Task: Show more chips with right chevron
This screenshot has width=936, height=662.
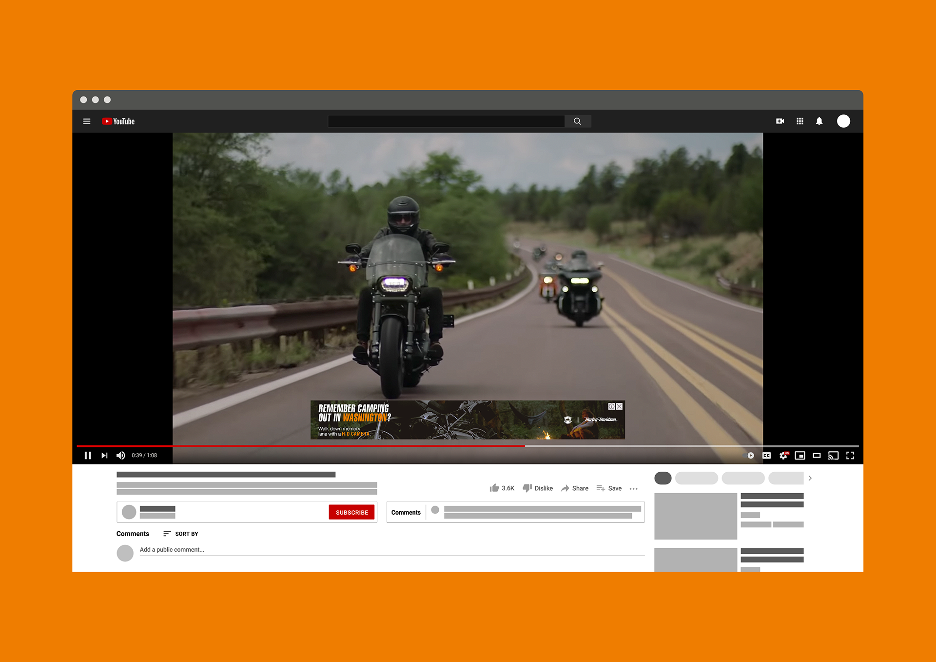Action: click(810, 478)
